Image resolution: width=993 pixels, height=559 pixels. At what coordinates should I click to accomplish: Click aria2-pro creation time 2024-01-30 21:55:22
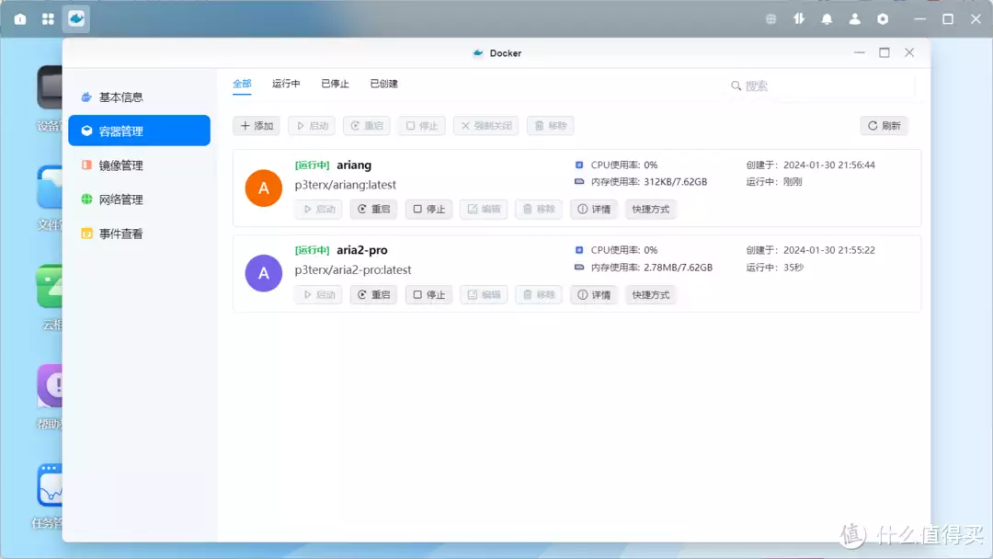coord(829,250)
